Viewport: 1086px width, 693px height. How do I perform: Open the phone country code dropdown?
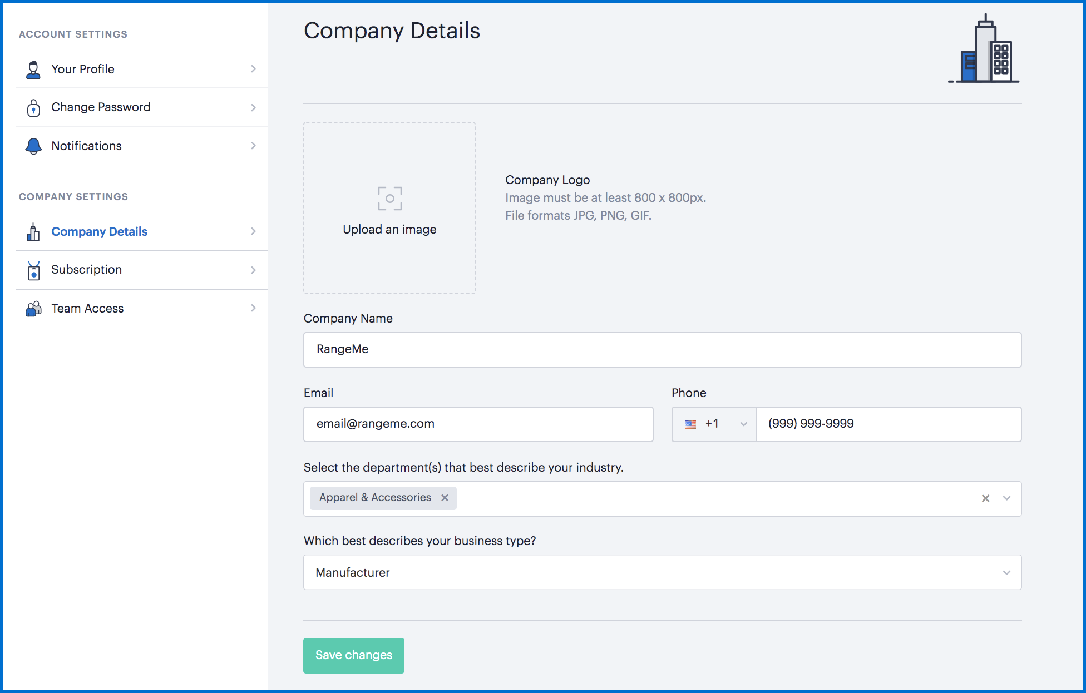click(714, 424)
